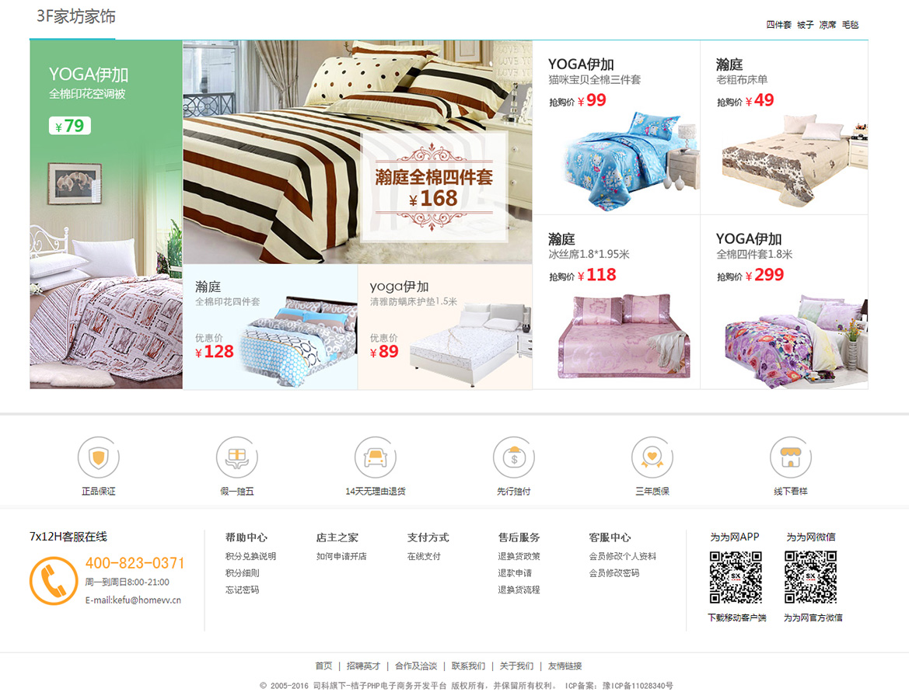Image resolution: width=909 pixels, height=699 pixels.
Task: Open the 凉席 category in top menu
Action: click(827, 25)
